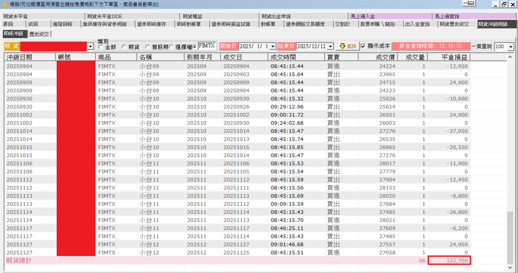
Task: Switch to the 歷史成交 tab
Action: [x=39, y=34]
